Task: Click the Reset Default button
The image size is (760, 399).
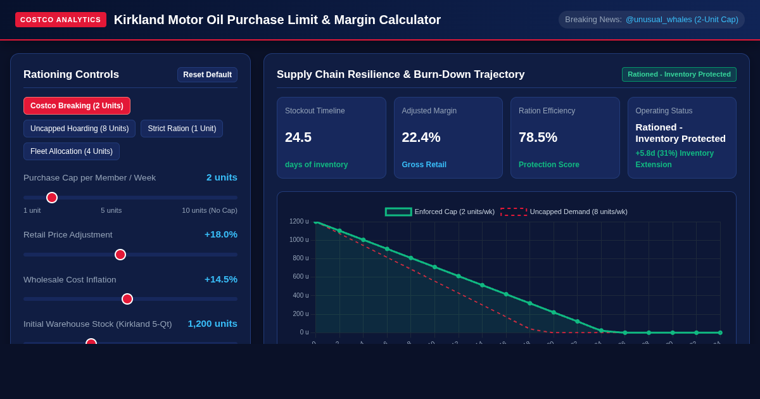Action: pyautogui.click(x=207, y=75)
